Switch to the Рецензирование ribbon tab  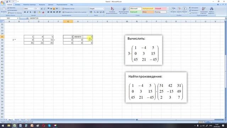click(62, 5)
